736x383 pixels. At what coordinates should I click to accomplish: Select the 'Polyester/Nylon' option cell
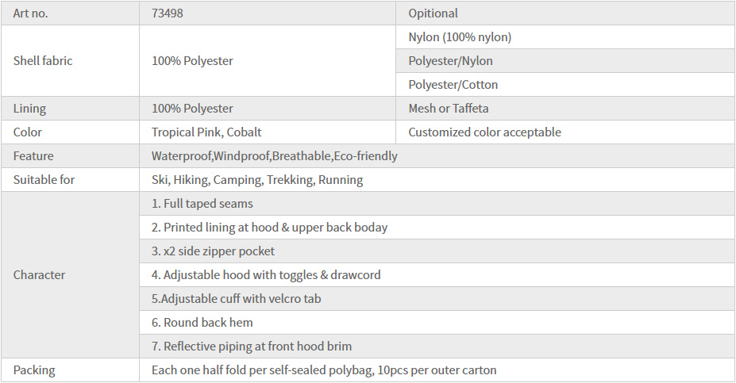pos(450,61)
